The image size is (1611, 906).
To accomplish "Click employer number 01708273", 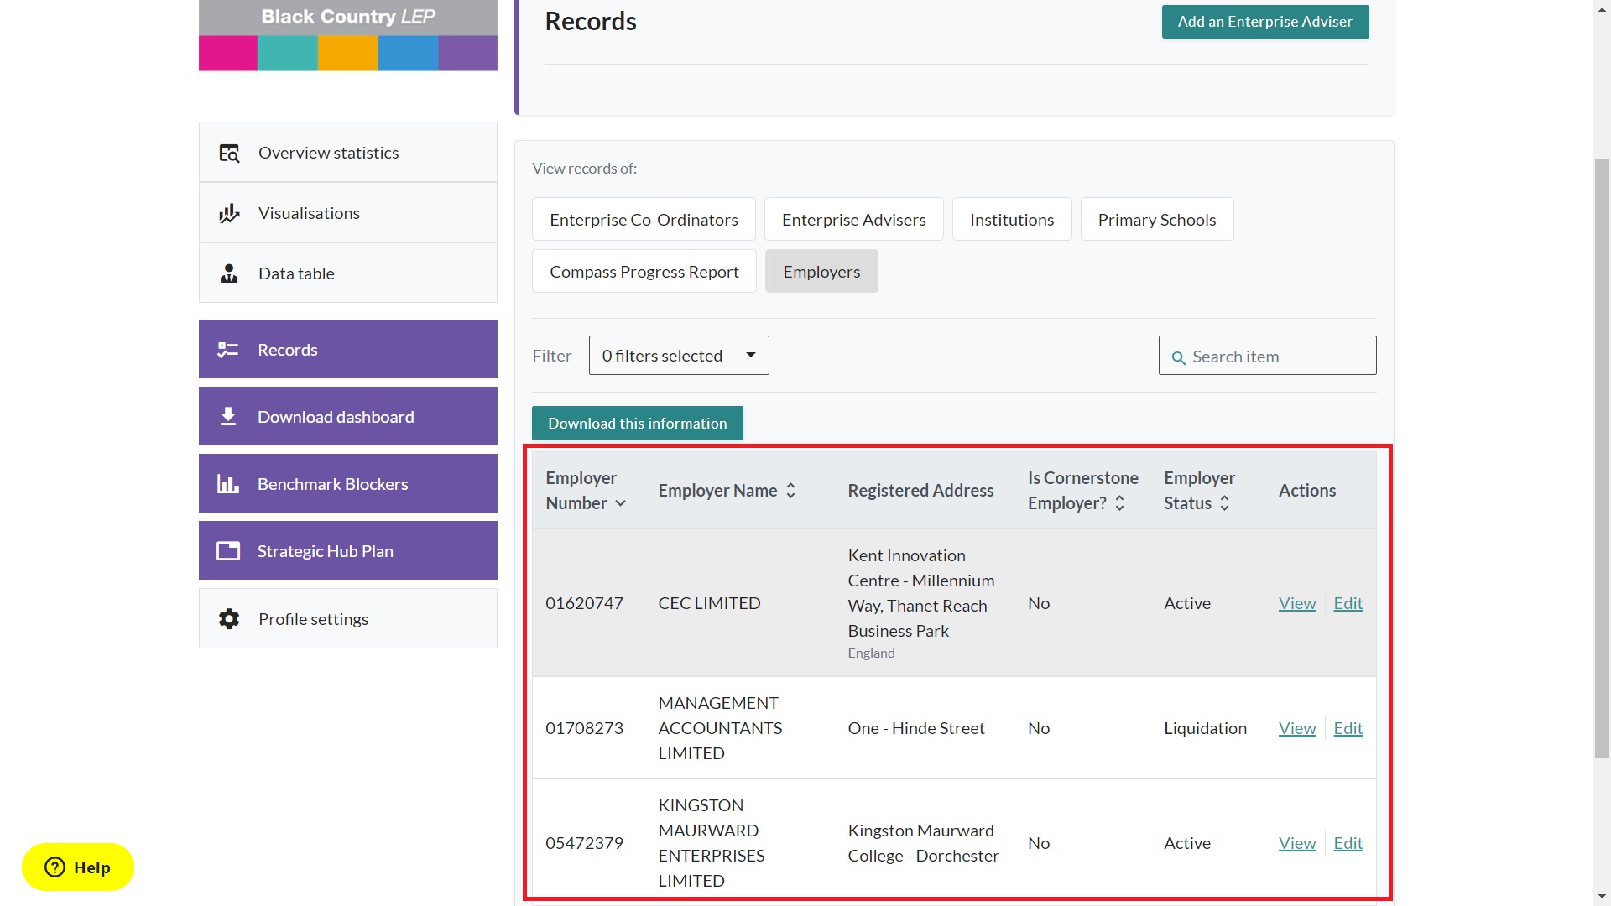I will click(x=585, y=728).
